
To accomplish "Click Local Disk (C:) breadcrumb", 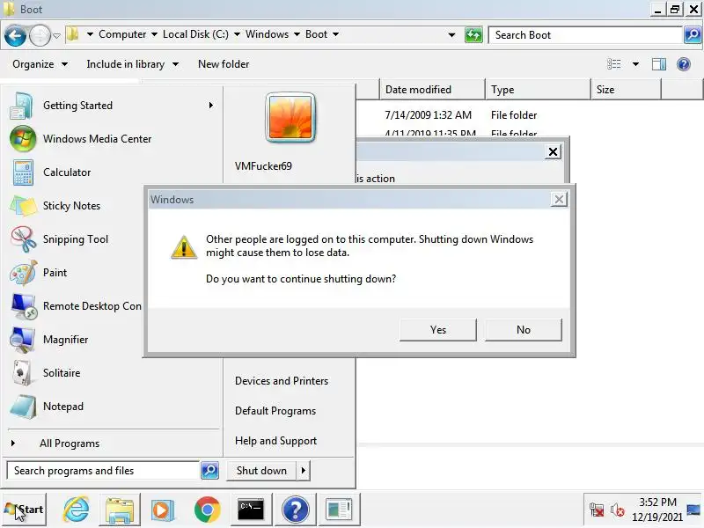I will (x=195, y=34).
